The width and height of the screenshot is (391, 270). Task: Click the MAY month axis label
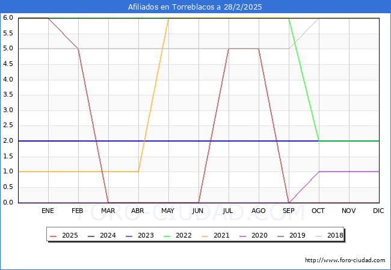[x=168, y=211]
